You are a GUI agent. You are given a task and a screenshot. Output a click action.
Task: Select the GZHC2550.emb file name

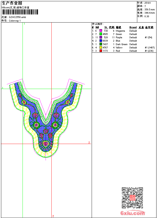(x=17, y=17)
